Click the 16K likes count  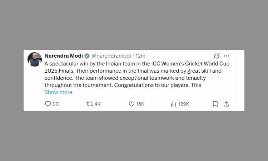(140, 104)
